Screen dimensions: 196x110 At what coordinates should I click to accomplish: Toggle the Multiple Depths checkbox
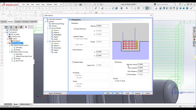coord(73,62)
